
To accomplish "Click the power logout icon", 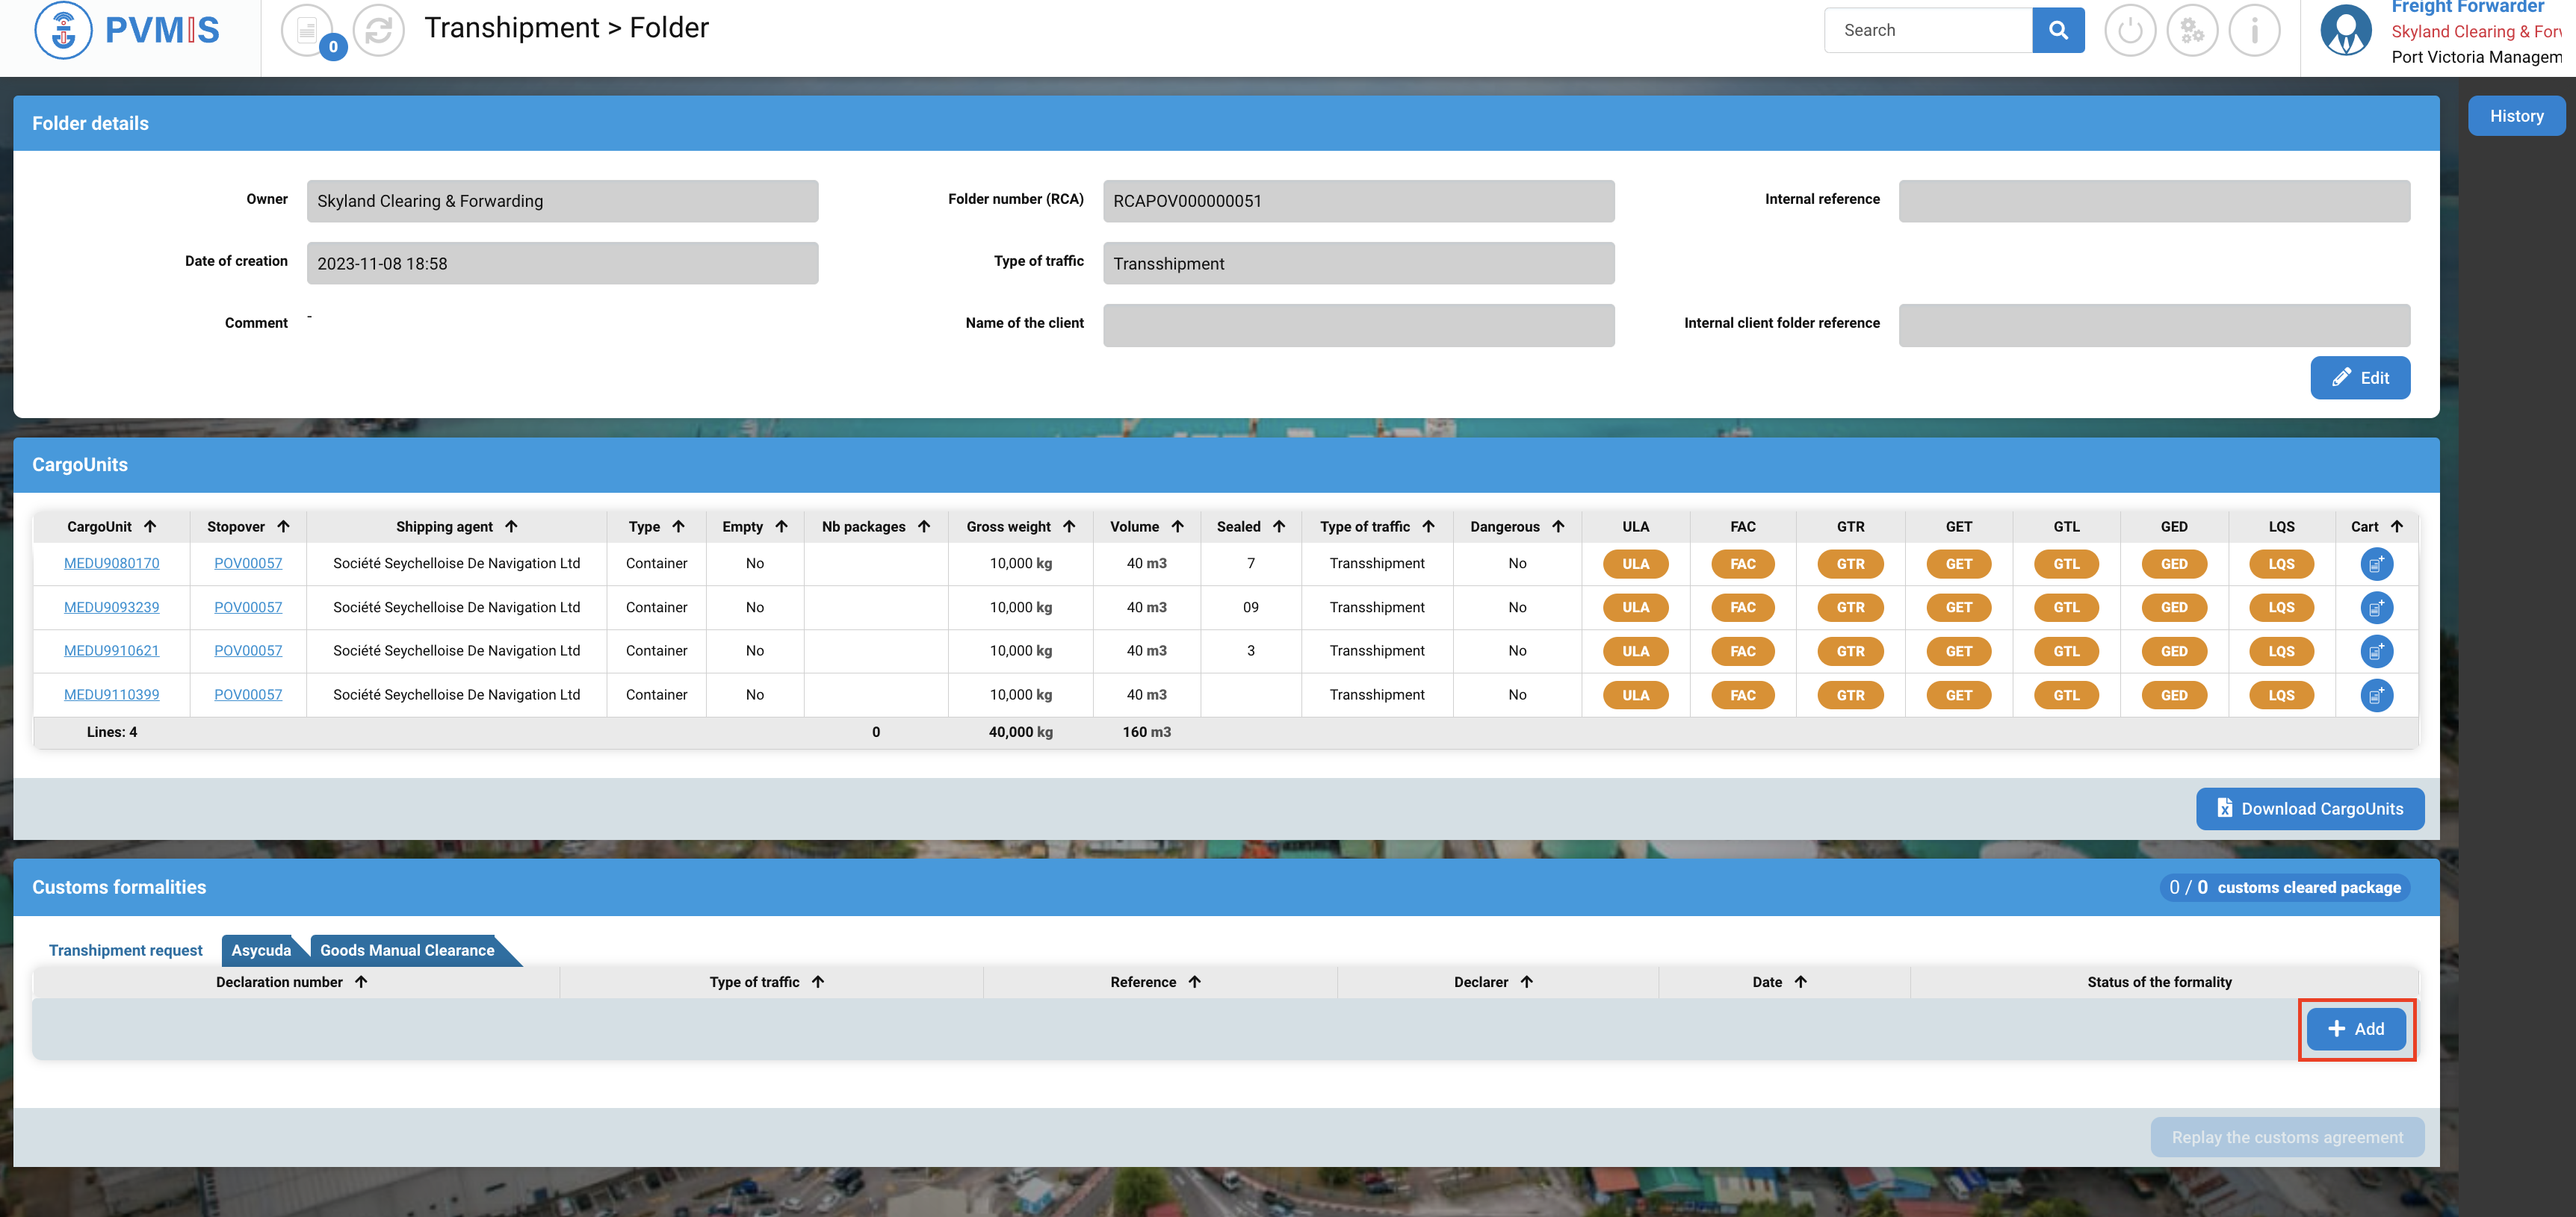I will [x=2129, y=30].
